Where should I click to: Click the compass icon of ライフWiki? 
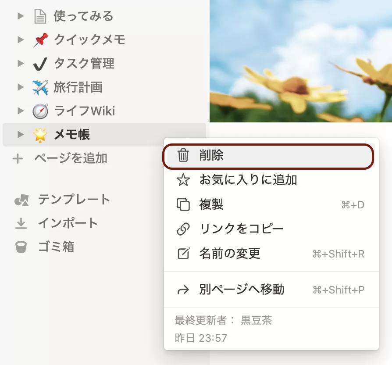coord(40,111)
